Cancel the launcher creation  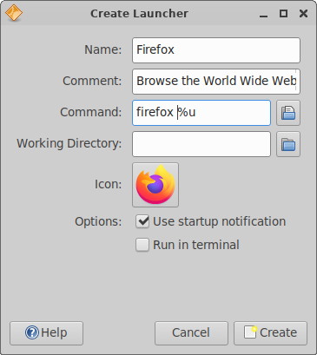(191, 333)
